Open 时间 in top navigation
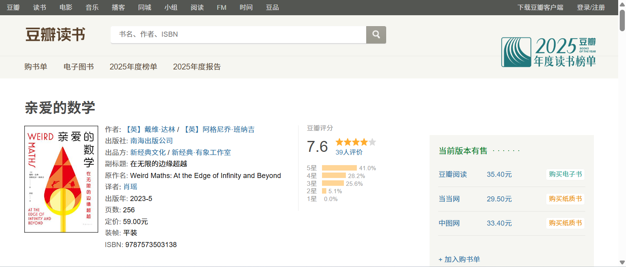The height and width of the screenshot is (267, 626). (x=246, y=7)
